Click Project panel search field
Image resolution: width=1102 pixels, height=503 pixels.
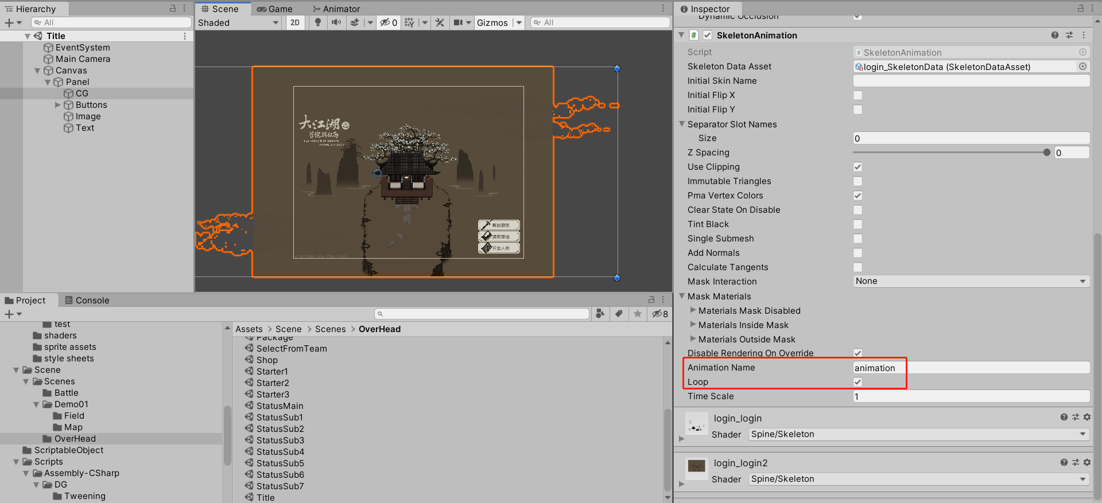(482, 314)
